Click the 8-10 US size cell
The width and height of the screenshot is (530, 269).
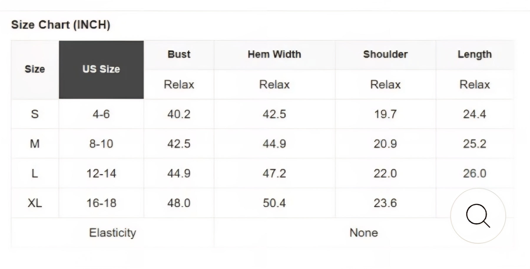[x=101, y=144]
